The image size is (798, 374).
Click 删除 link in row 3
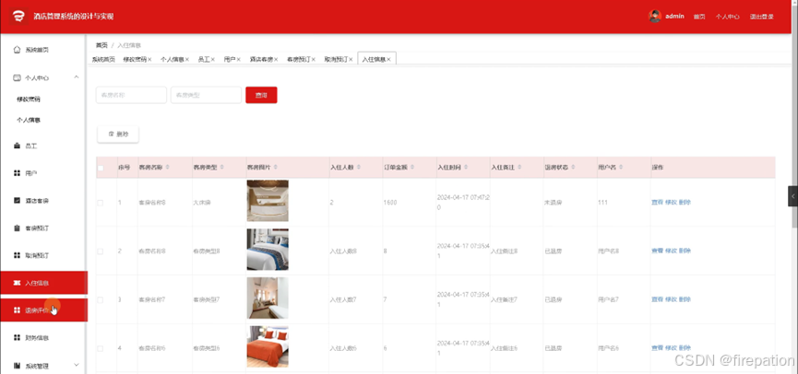[x=685, y=299]
